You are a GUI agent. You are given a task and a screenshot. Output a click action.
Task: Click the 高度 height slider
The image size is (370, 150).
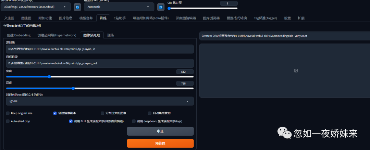(x=100, y=88)
